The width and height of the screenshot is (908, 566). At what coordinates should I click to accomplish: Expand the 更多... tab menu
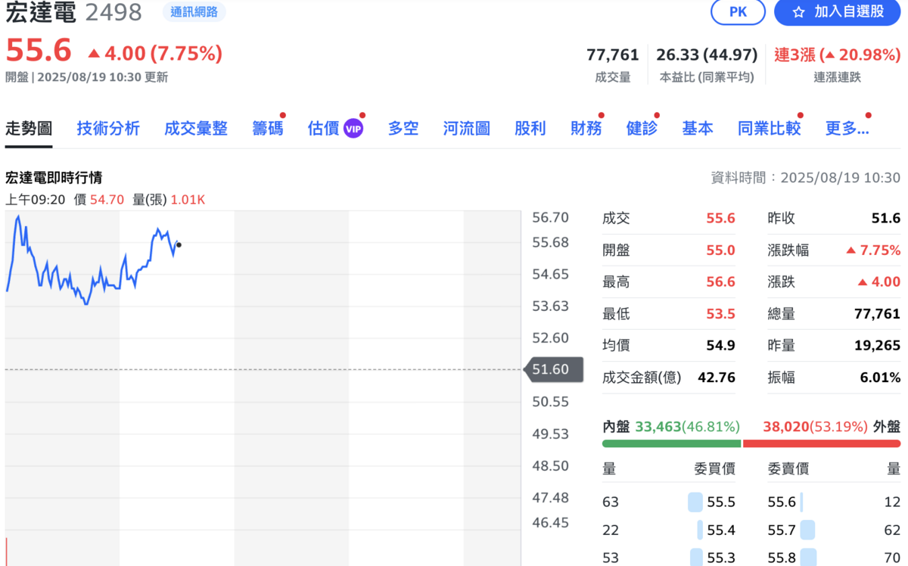click(847, 129)
